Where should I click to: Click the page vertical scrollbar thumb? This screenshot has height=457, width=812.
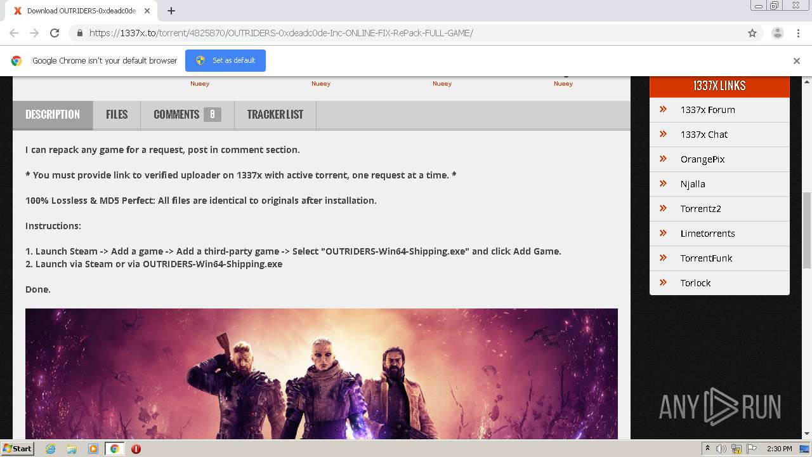click(x=807, y=230)
